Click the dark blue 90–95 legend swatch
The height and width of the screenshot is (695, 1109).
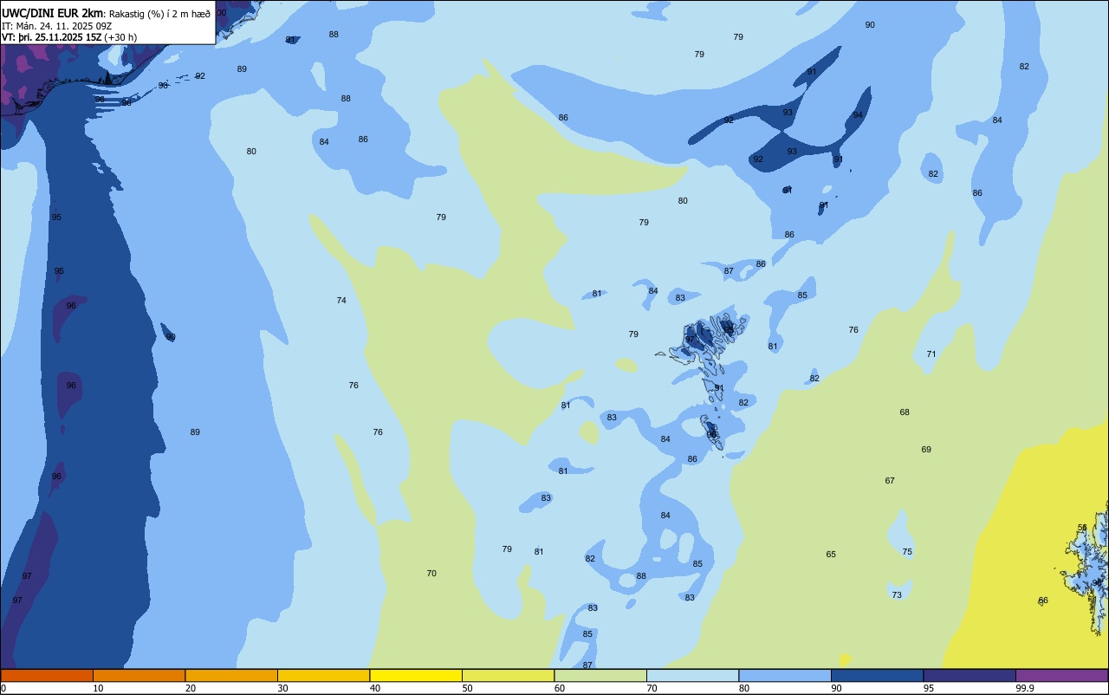pyautogui.click(x=877, y=675)
